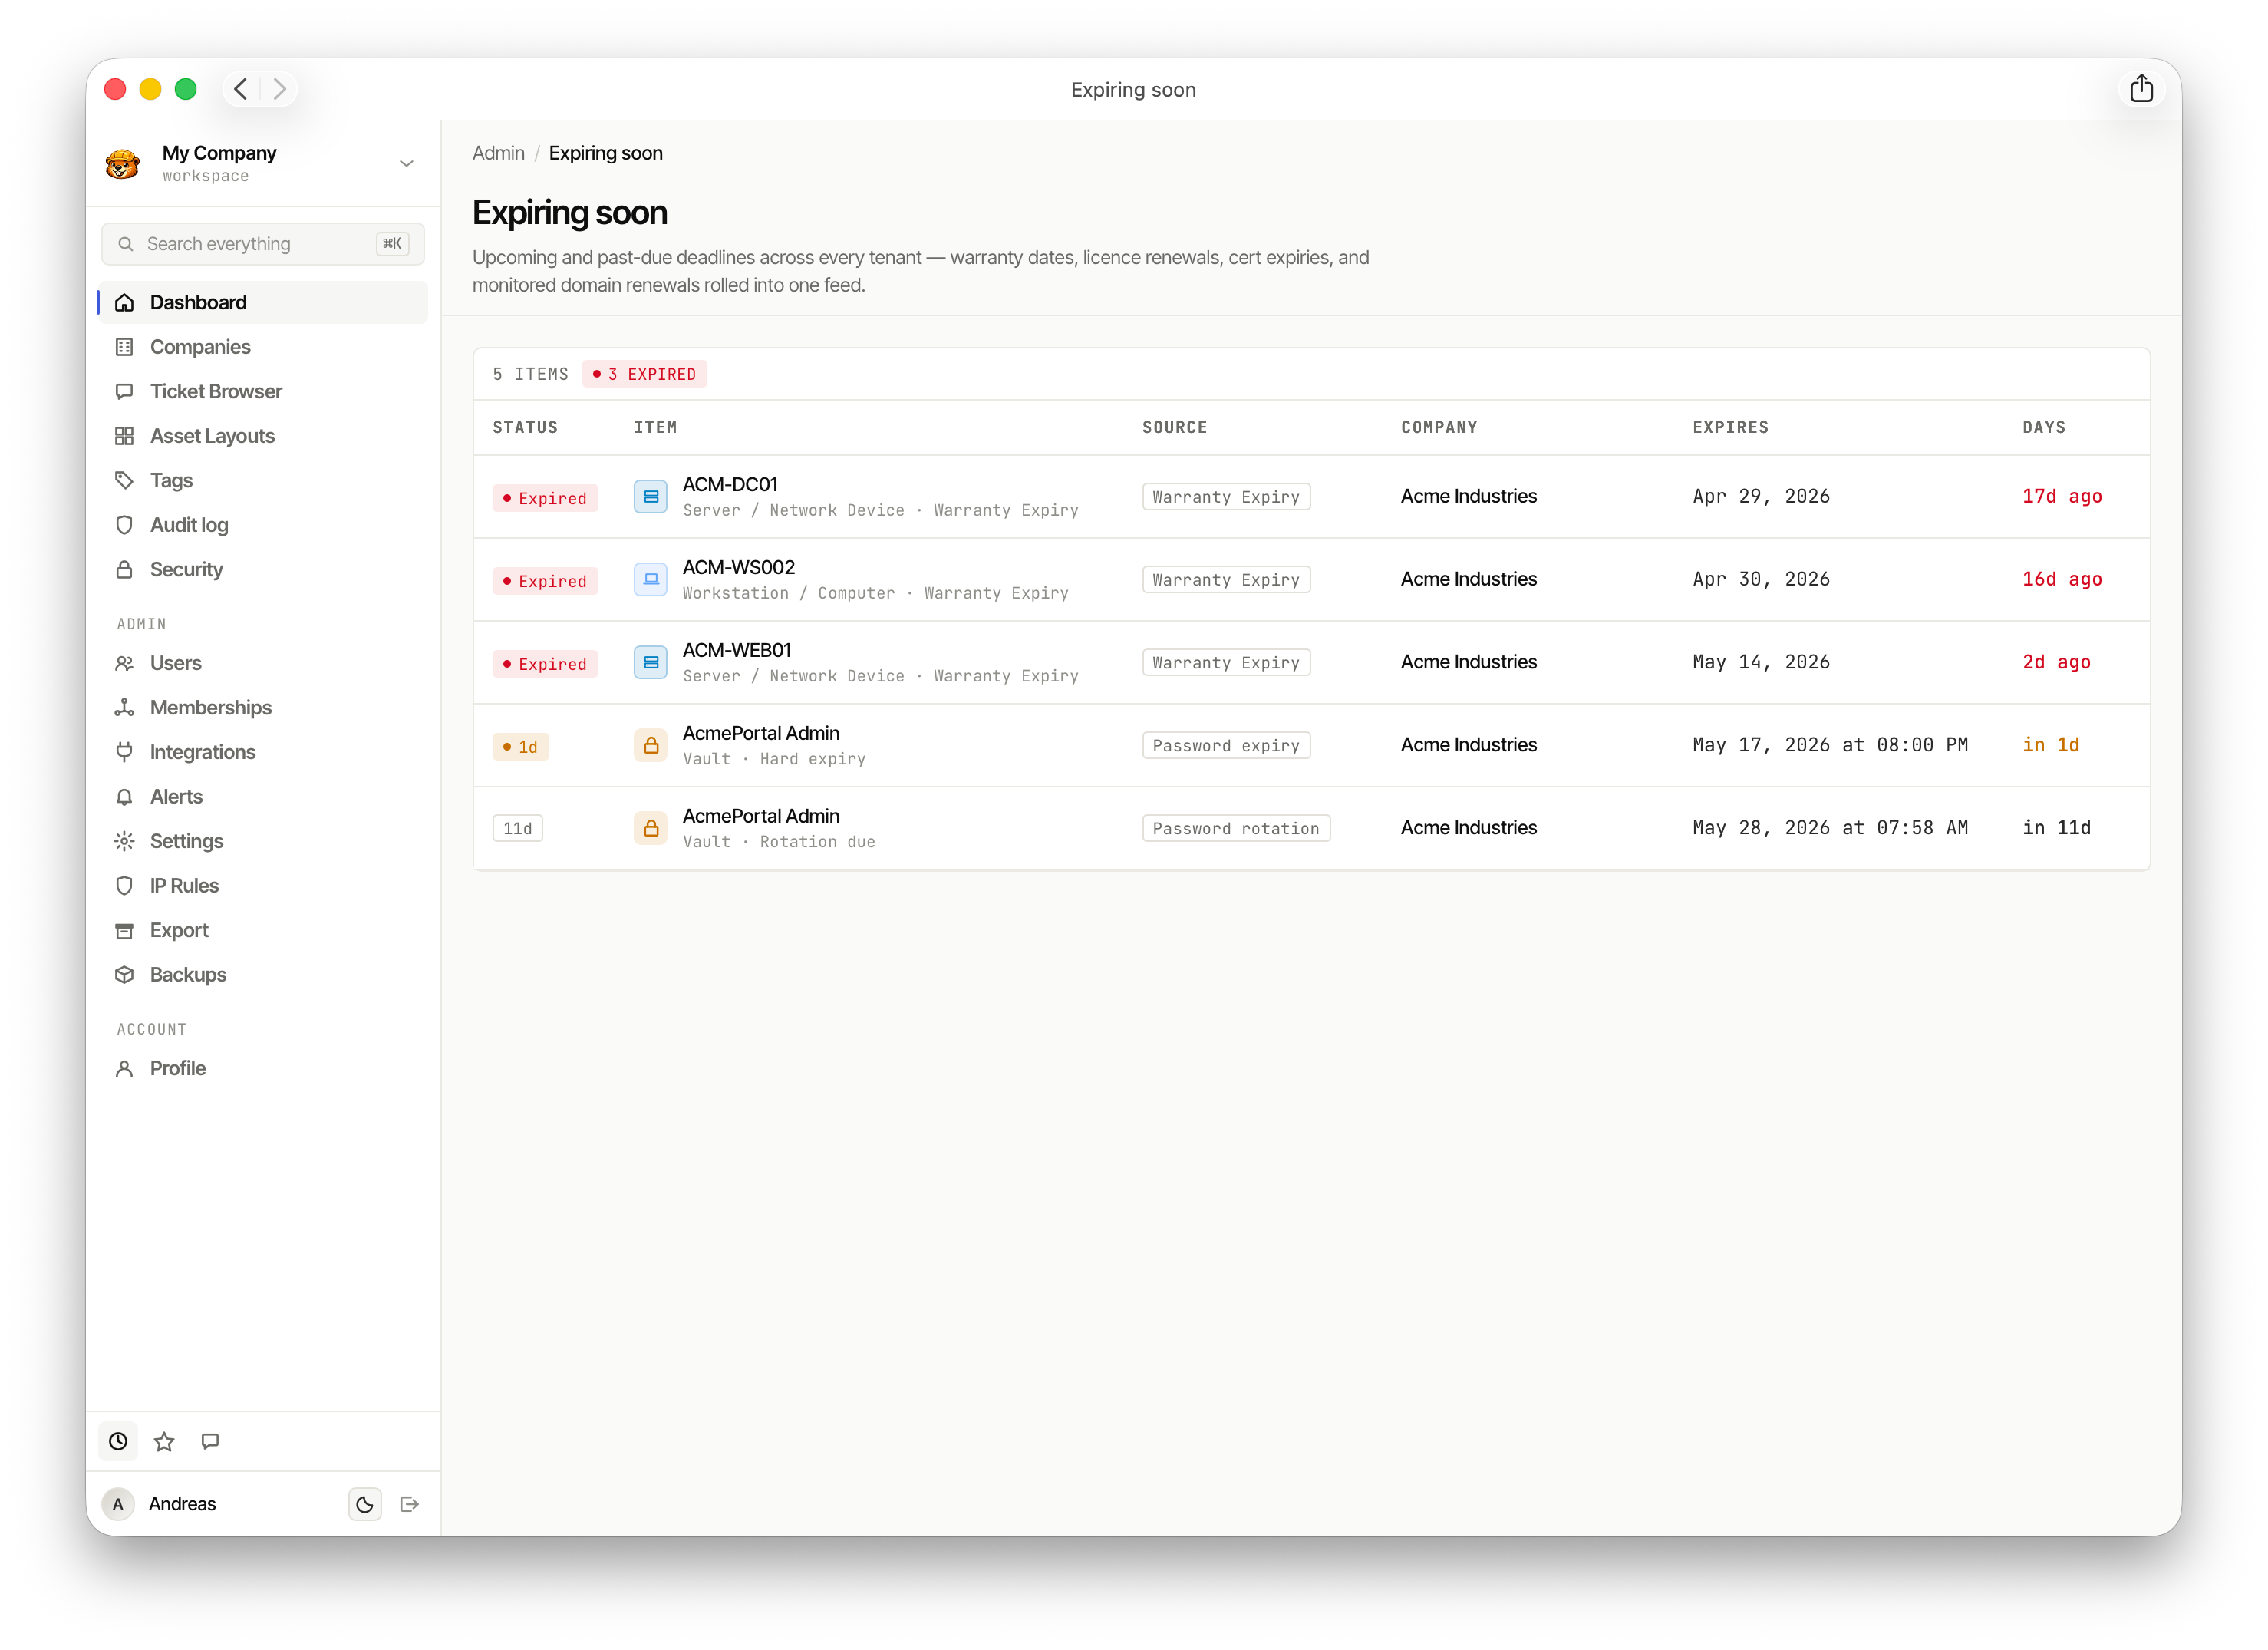
Task: Click the server icon for ACM-WEB01
Action: click(651, 662)
